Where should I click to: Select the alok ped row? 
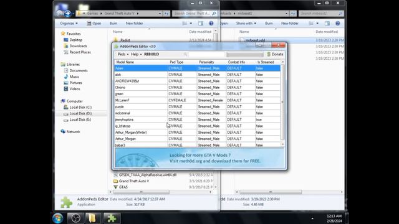[x=198, y=75]
